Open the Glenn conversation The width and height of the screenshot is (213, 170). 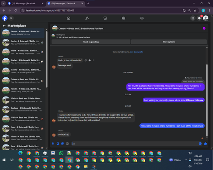[23, 138]
